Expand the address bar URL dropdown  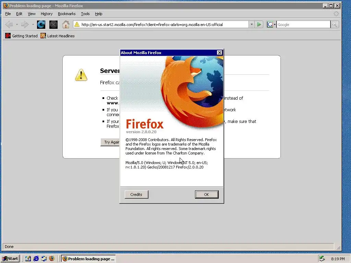pos(251,24)
